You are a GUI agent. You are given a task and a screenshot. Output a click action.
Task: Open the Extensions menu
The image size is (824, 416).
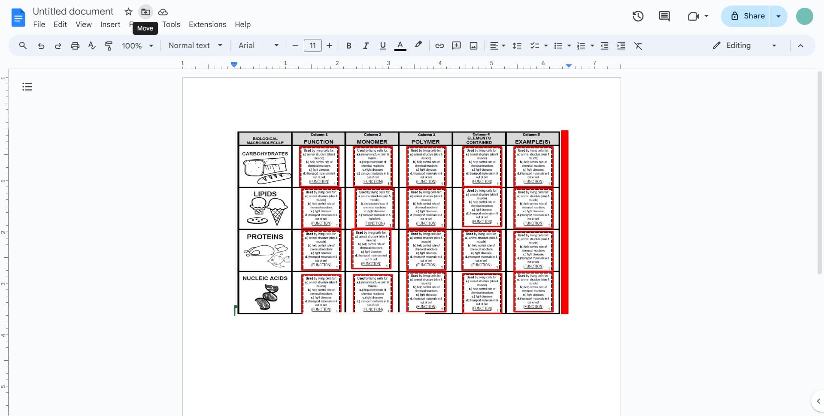click(x=207, y=24)
